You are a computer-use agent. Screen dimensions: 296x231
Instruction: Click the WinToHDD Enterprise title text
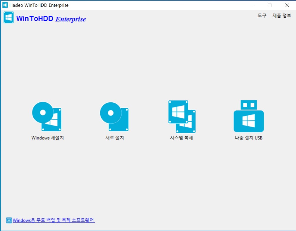click(x=51, y=19)
